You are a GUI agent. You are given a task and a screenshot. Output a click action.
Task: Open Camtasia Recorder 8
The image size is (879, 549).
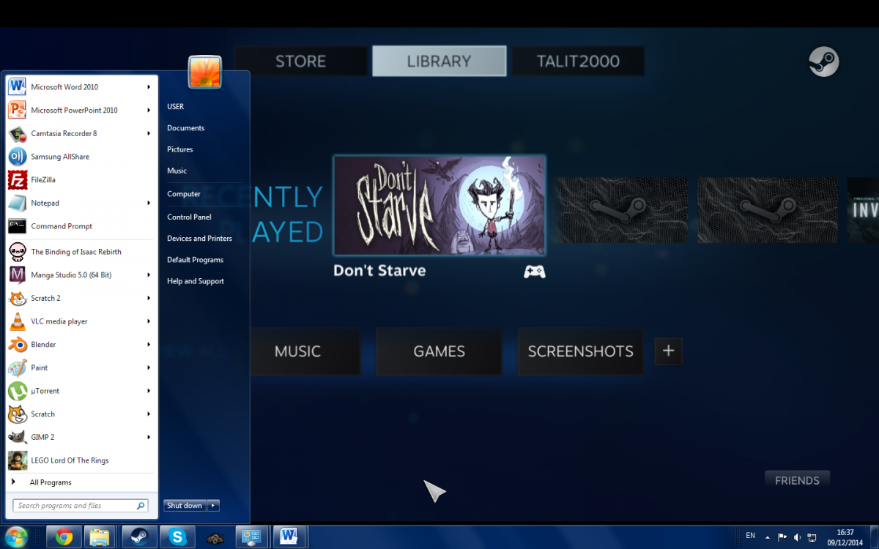(81, 133)
